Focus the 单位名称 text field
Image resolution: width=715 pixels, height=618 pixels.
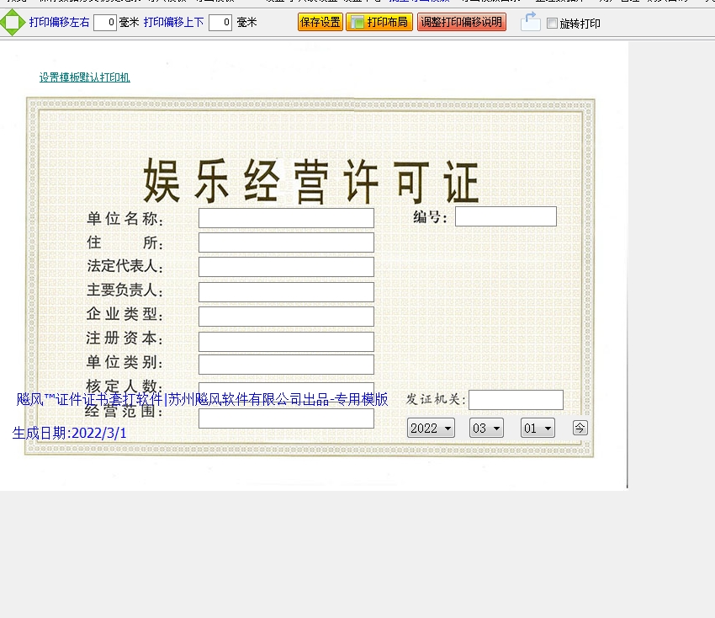coord(286,218)
